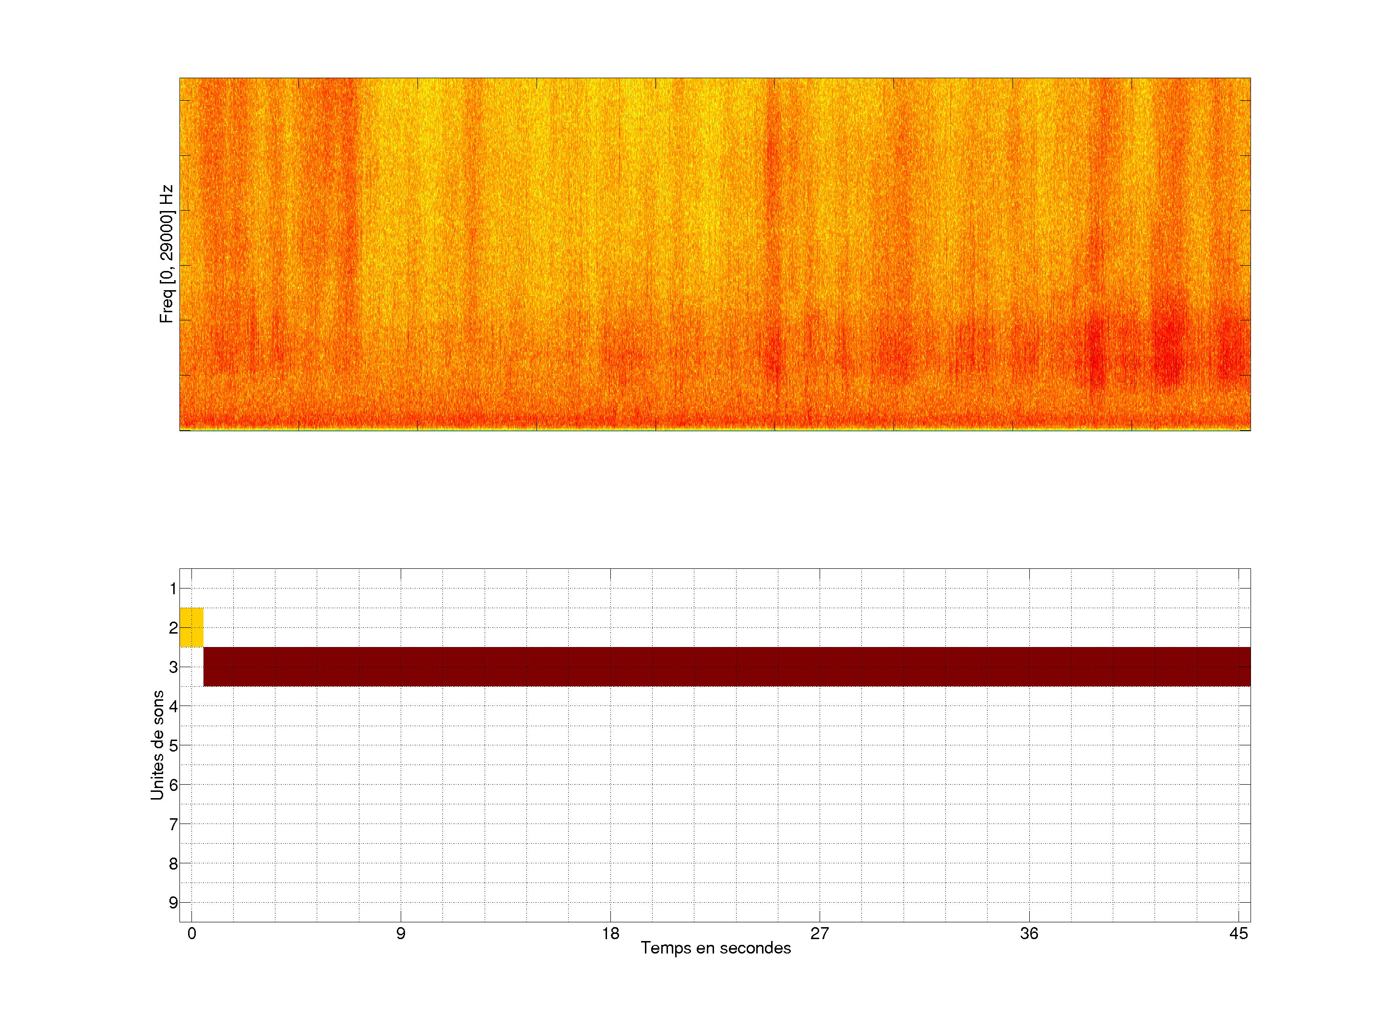Click the x-axis tick label 0

(192, 933)
